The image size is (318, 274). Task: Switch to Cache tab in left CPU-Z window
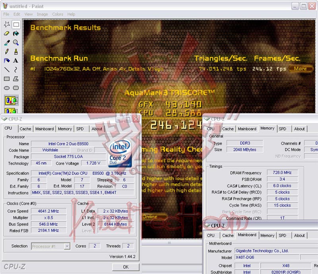[25, 129]
